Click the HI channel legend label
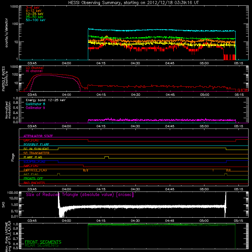Viewport: 252px width, 252px height. click(34, 71)
